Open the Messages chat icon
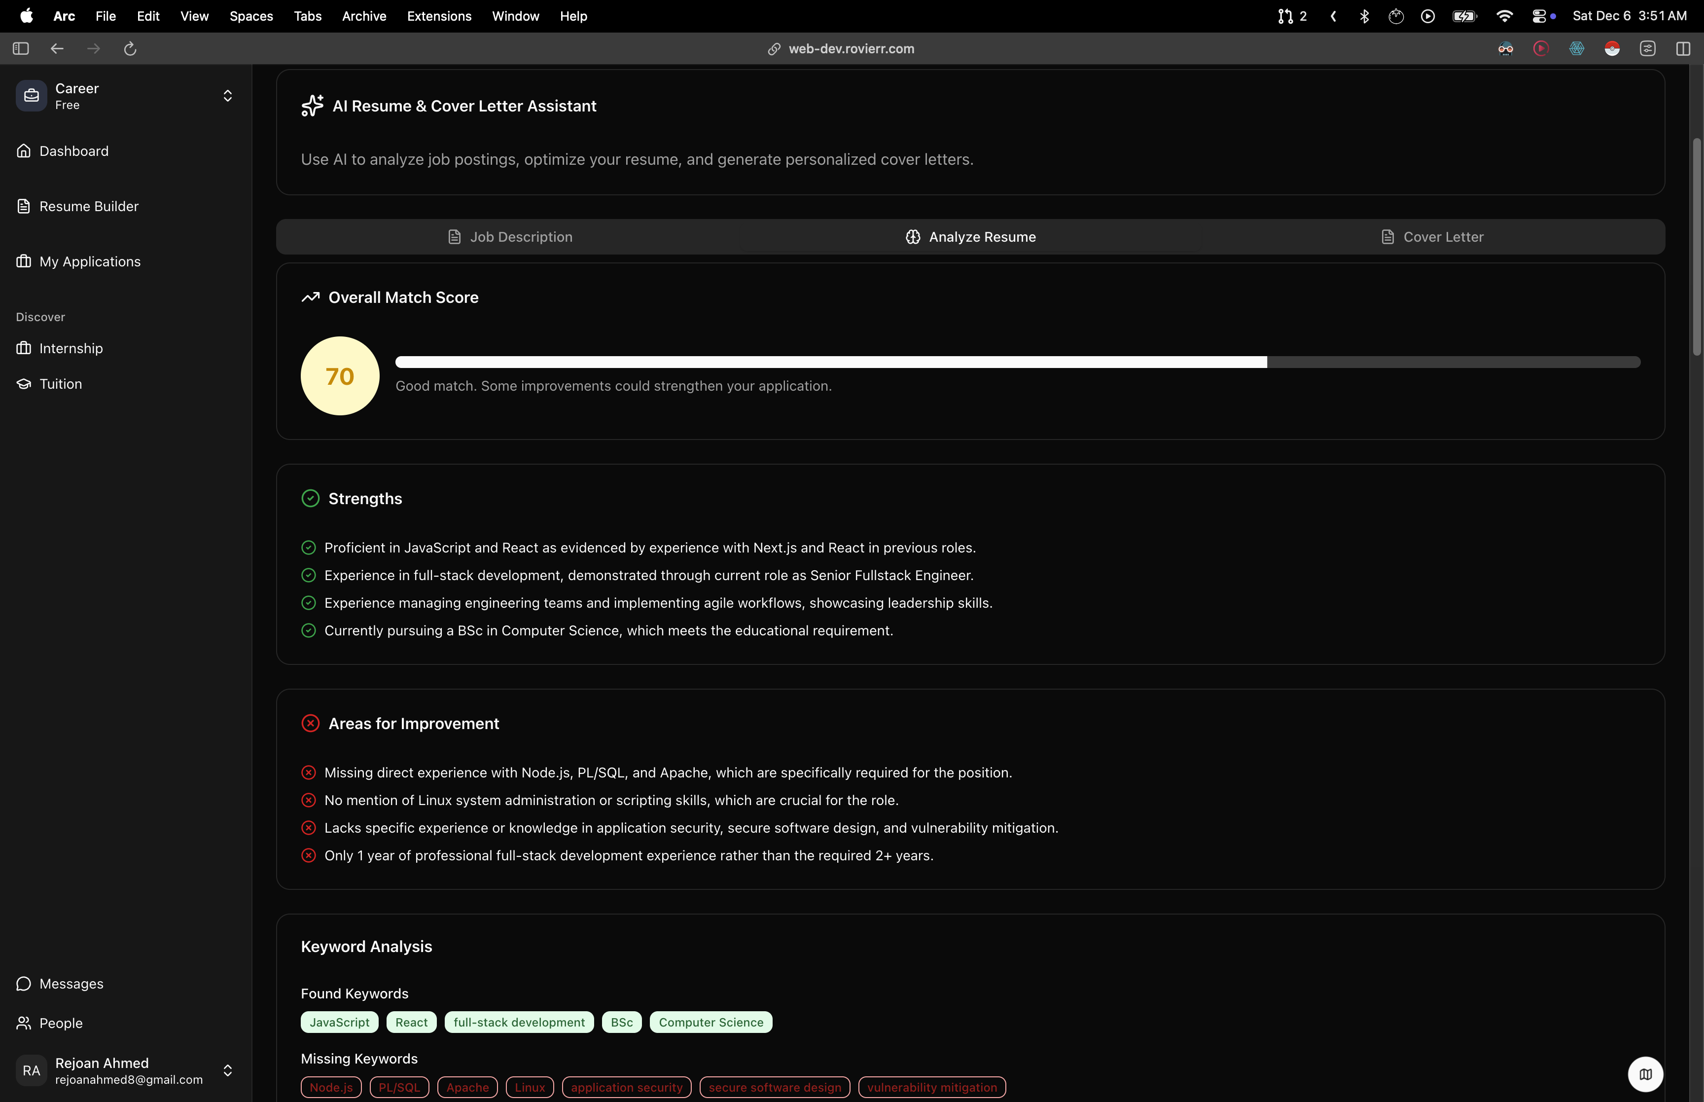The width and height of the screenshot is (1704, 1102). click(24, 984)
